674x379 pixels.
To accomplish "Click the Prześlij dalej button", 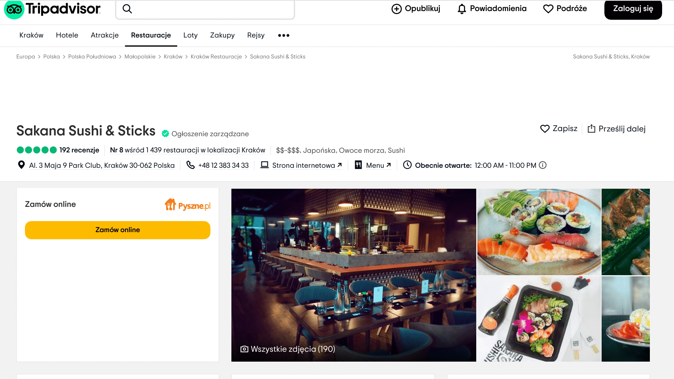I will click(x=616, y=129).
